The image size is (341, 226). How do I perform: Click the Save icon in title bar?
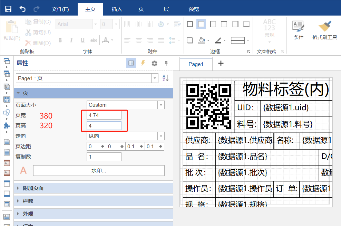click(x=8, y=9)
